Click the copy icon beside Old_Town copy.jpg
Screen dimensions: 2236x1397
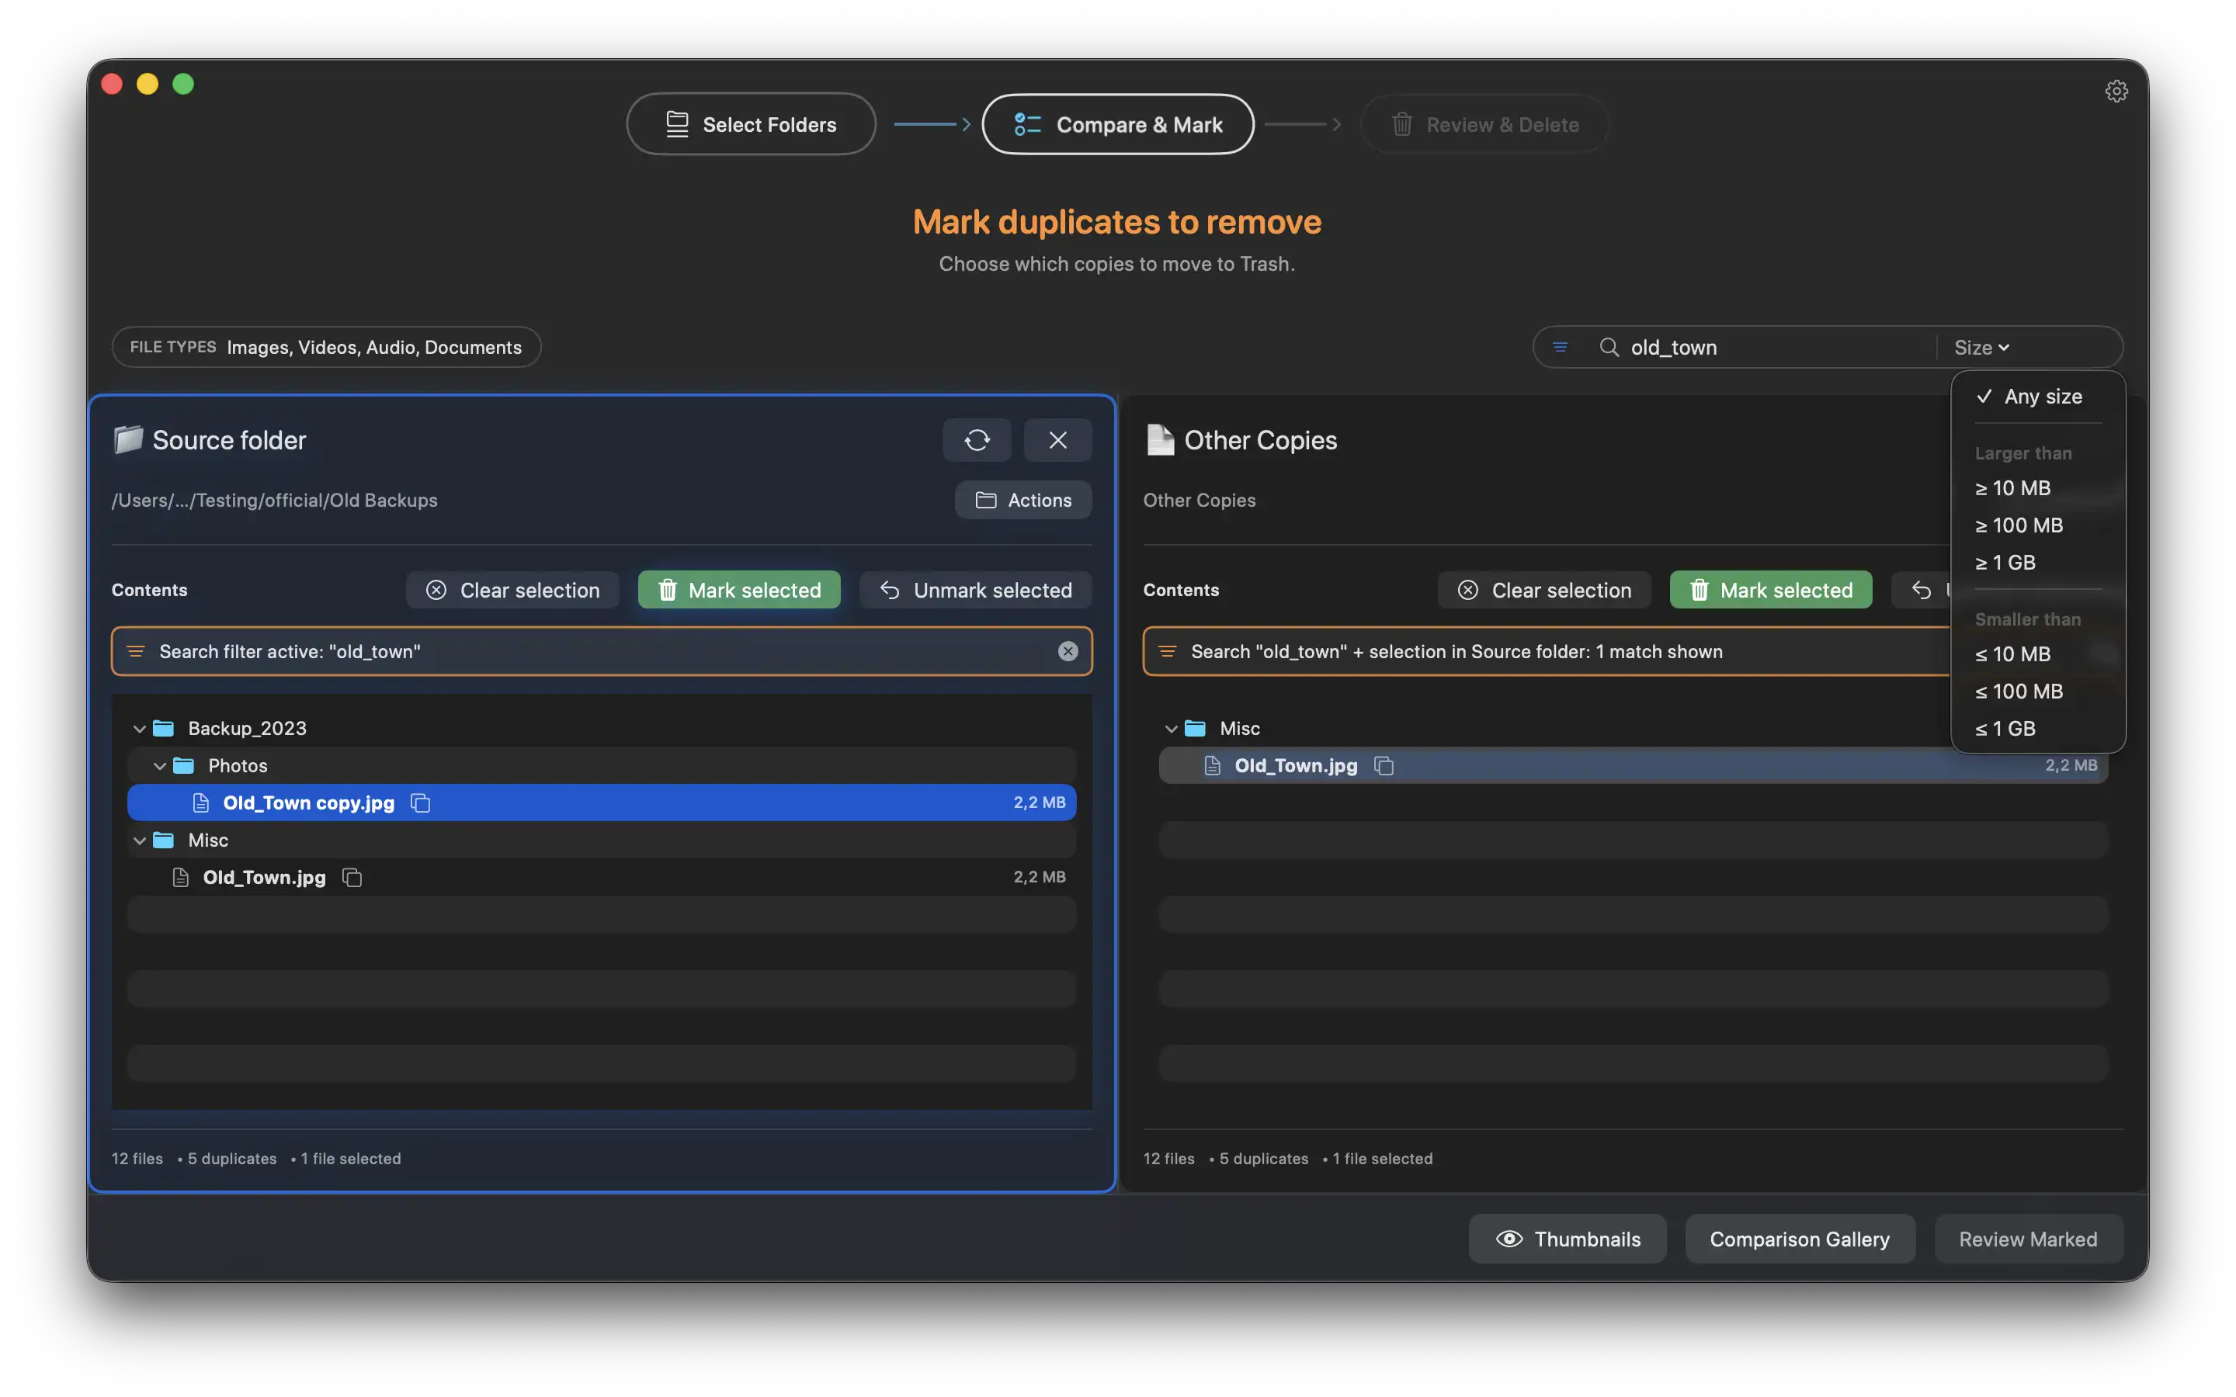point(422,803)
